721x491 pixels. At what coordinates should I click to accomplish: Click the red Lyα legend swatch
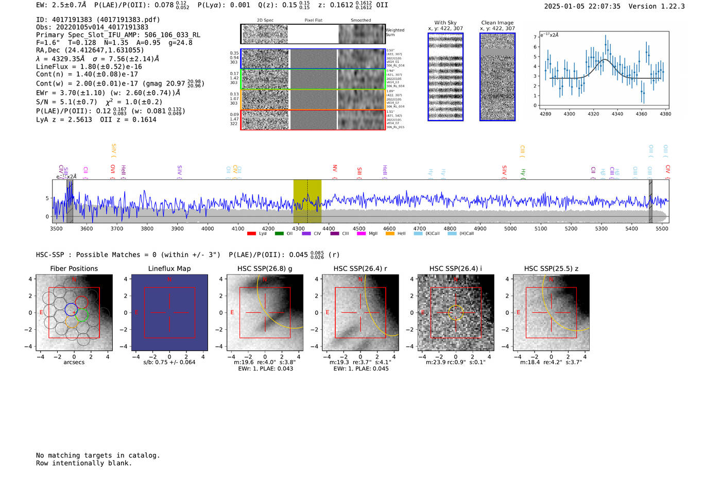(251, 233)
